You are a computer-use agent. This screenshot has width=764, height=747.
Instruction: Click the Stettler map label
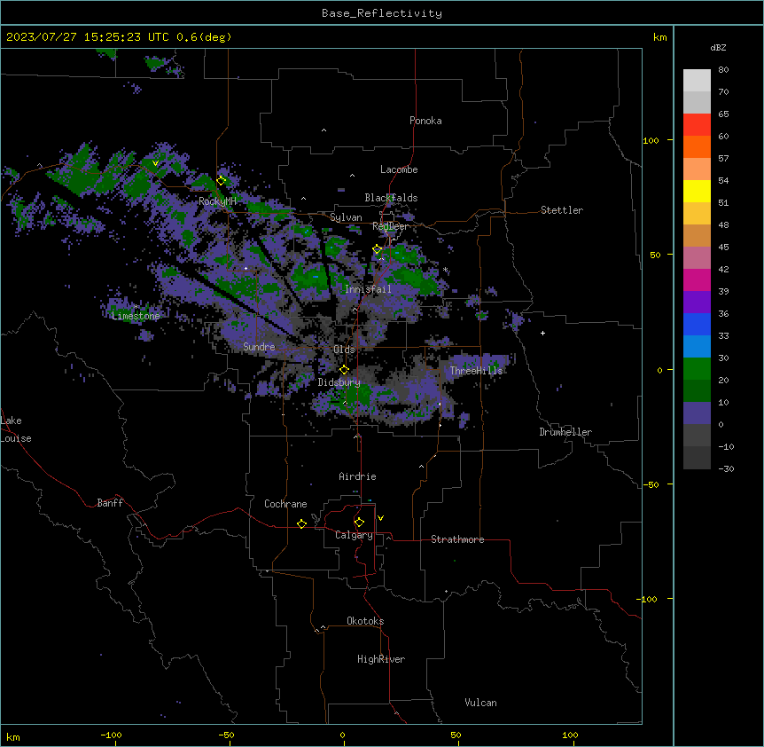(x=562, y=210)
